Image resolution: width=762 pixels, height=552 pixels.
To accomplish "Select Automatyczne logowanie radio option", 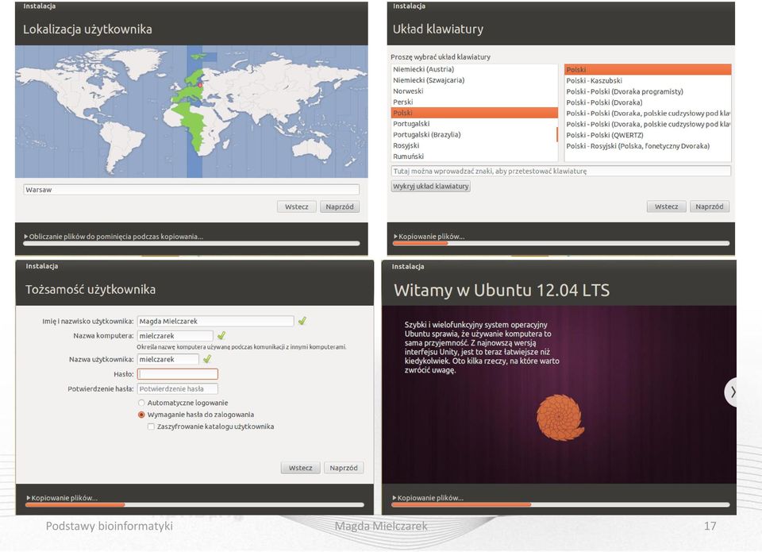I will click(x=141, y=403).
